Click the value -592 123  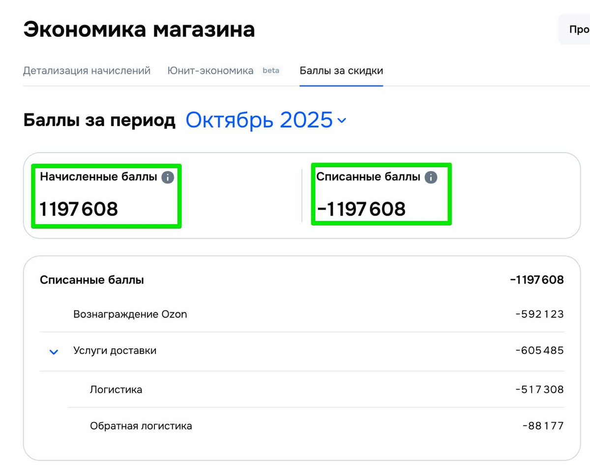(539, 314)
